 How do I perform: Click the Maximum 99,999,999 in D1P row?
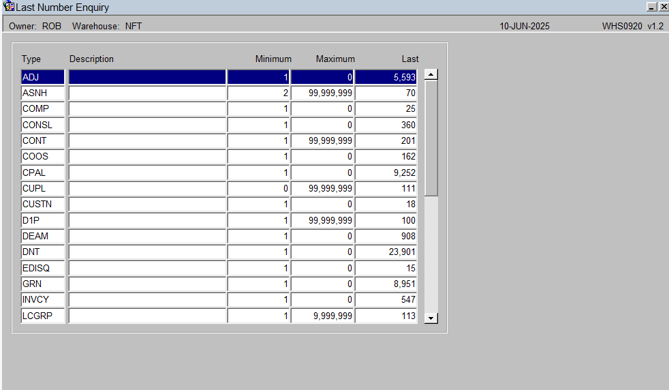coord(322,221)
